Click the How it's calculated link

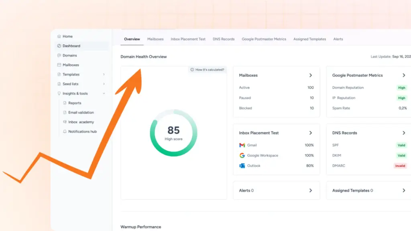pos(210,69)
